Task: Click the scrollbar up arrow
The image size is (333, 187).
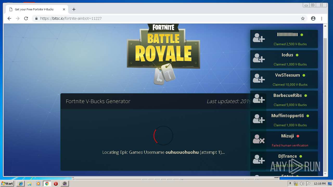Action: click(x=325, y=26)
